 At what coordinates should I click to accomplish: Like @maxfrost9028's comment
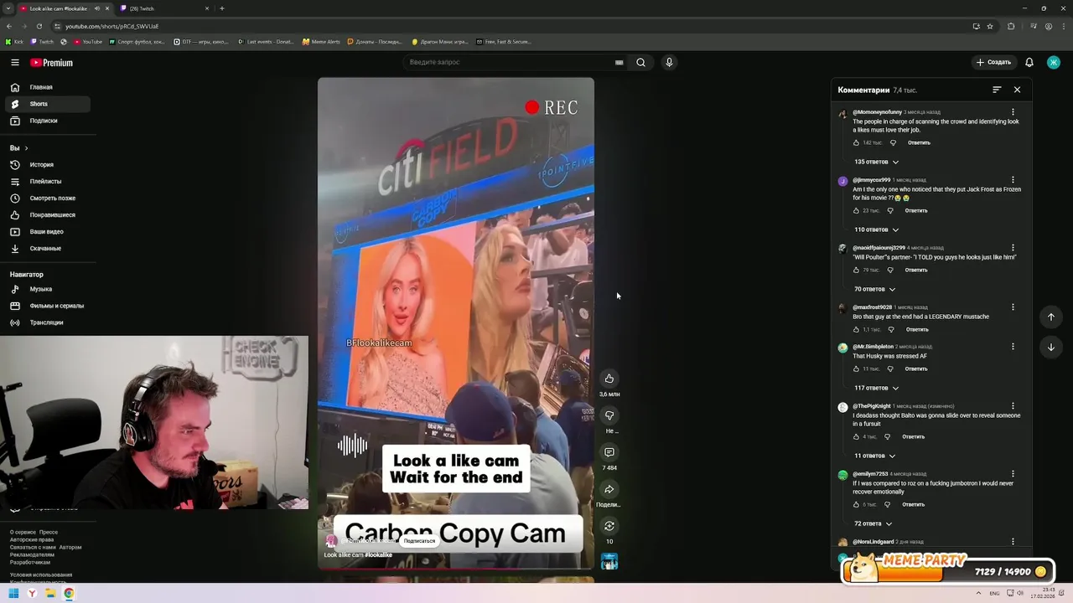point(857,330)
